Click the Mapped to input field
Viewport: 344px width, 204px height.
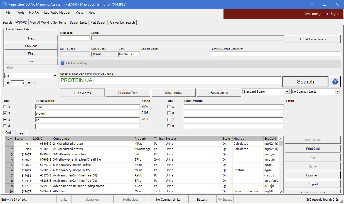(x=75, y=38)
